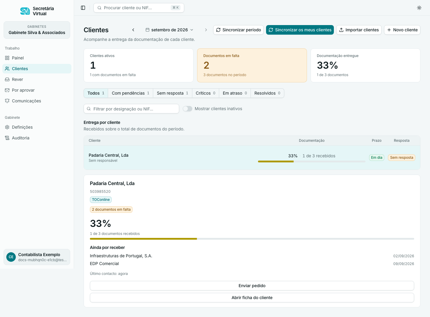Open Definições settings page
This screenshot has width=430, height=317.
(x=37, y=127)
